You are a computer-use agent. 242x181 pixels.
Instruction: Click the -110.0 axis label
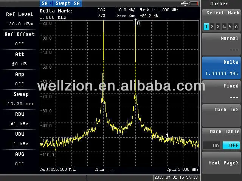(x=47, y=155)
